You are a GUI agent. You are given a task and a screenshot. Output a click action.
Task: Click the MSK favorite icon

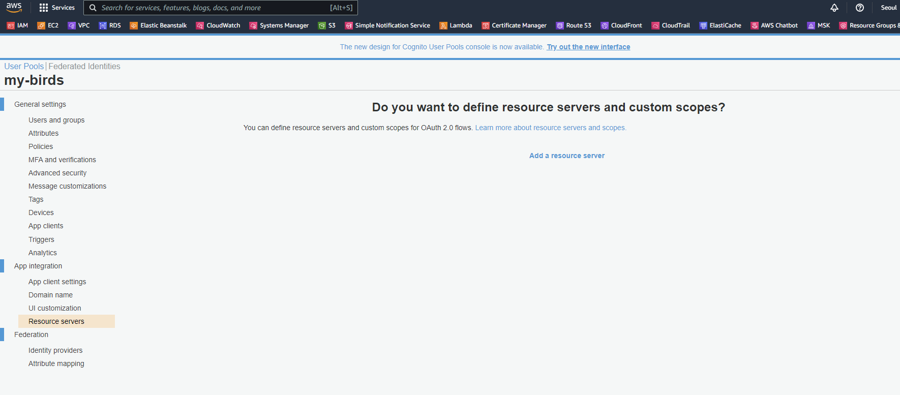tap(811, 25)
